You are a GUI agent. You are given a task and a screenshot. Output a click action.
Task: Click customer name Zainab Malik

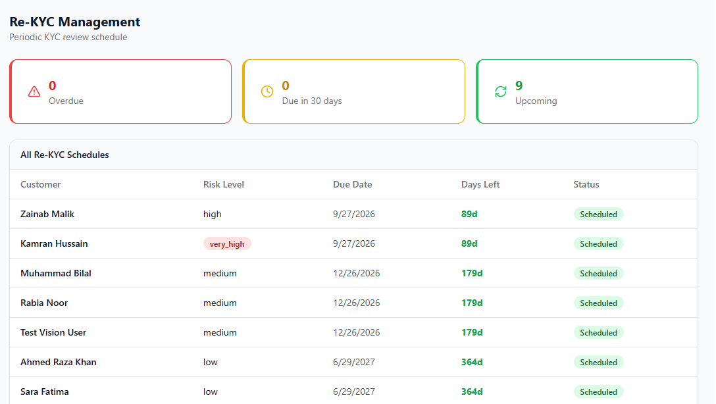(47, 214)
